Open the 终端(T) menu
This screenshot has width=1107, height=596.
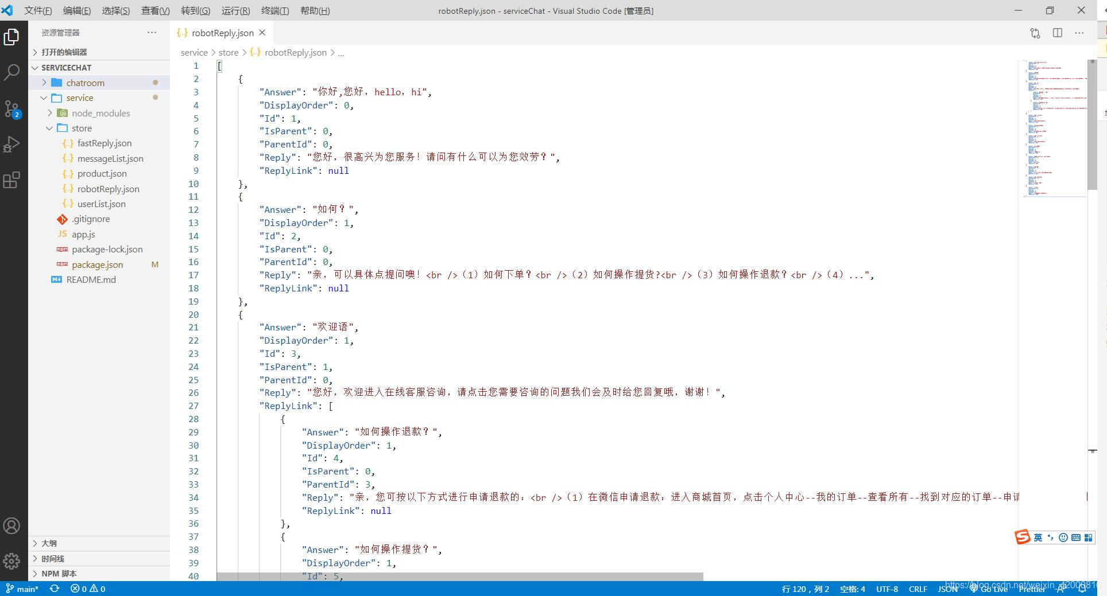[275, 10]
